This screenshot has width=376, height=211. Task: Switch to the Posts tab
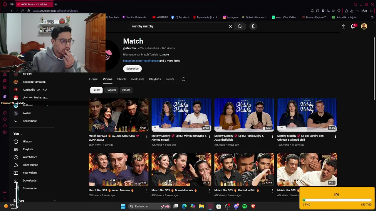[x=170, y=79]
